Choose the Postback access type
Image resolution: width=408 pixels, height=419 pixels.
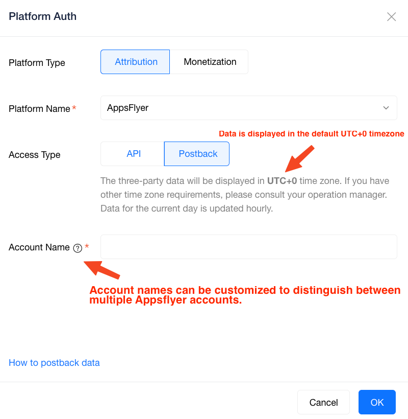click(196, 154)
